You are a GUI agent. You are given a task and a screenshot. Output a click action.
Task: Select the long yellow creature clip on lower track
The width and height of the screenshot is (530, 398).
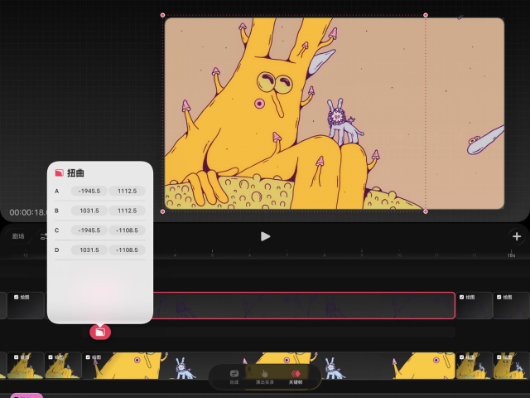point(268,366)
